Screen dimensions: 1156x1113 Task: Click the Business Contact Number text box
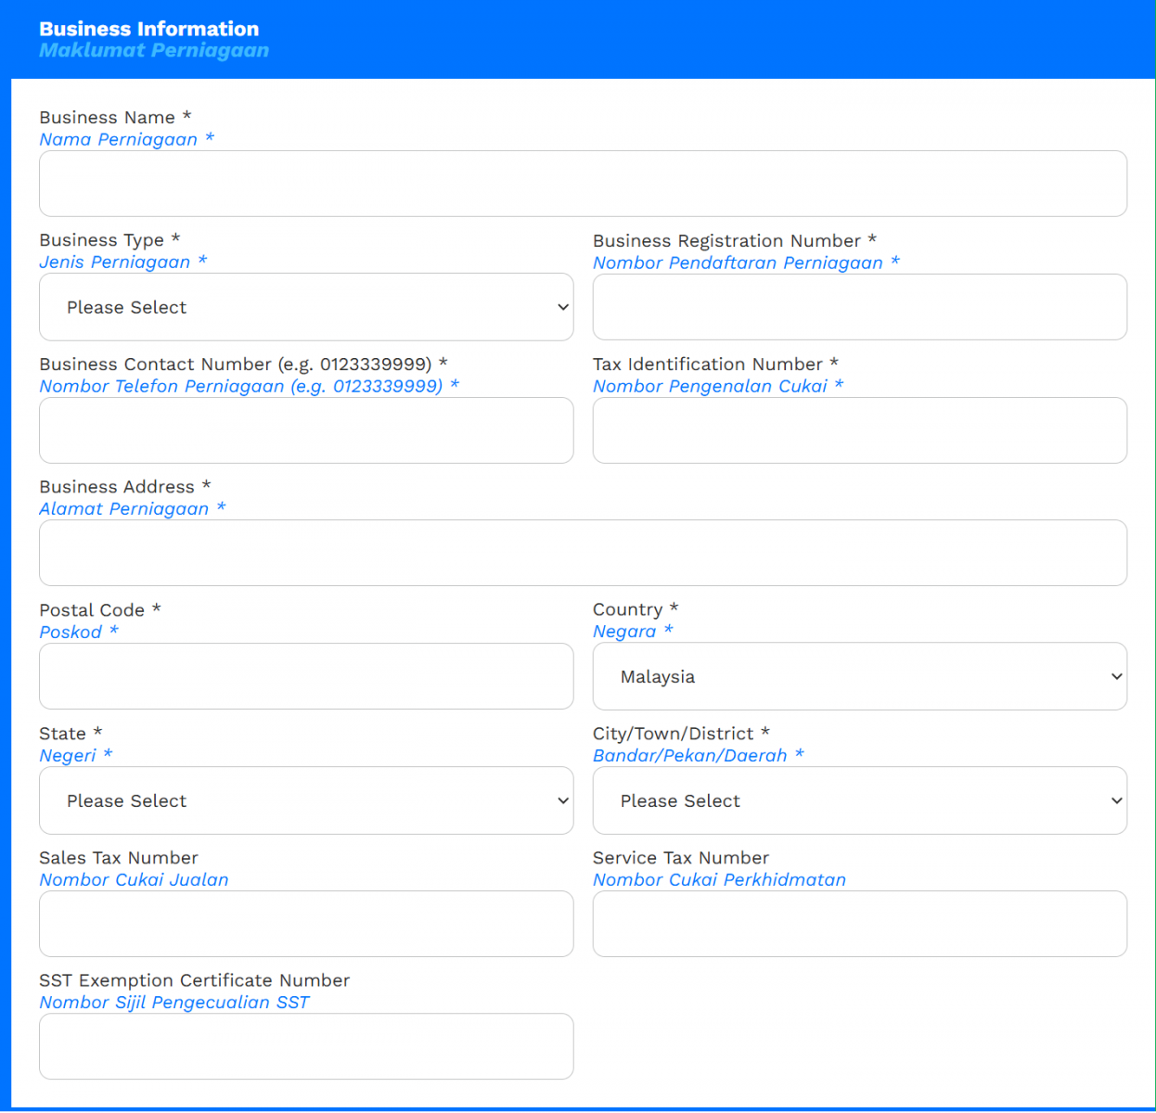coord(306,430)
